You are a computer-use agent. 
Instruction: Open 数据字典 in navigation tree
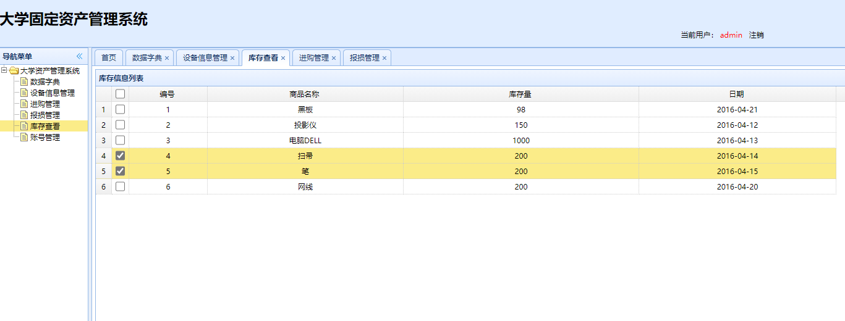[45, 81]
